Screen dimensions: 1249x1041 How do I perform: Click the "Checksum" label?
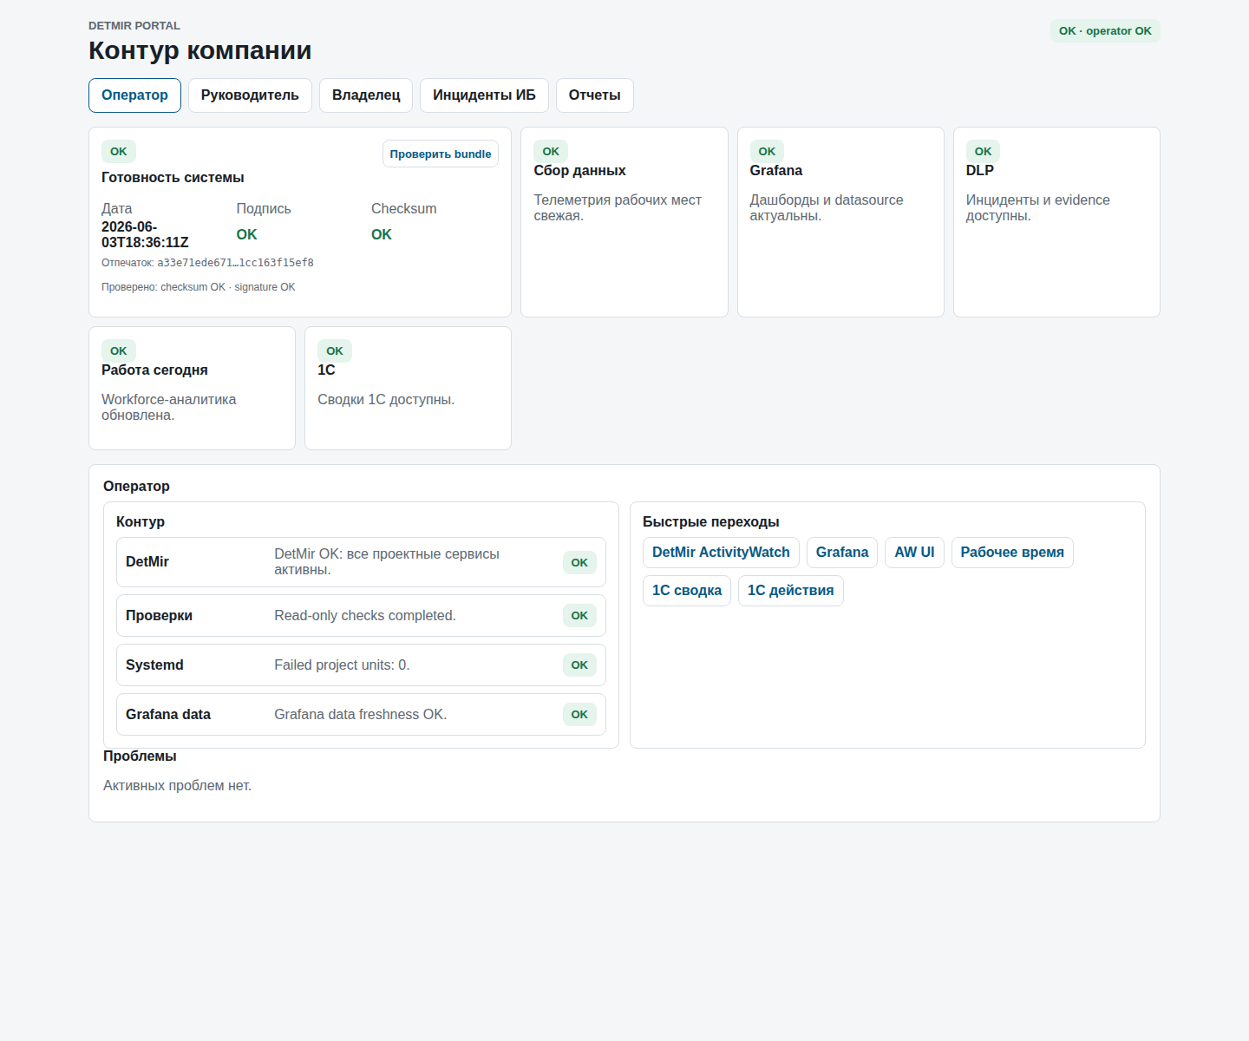point(404,209)
